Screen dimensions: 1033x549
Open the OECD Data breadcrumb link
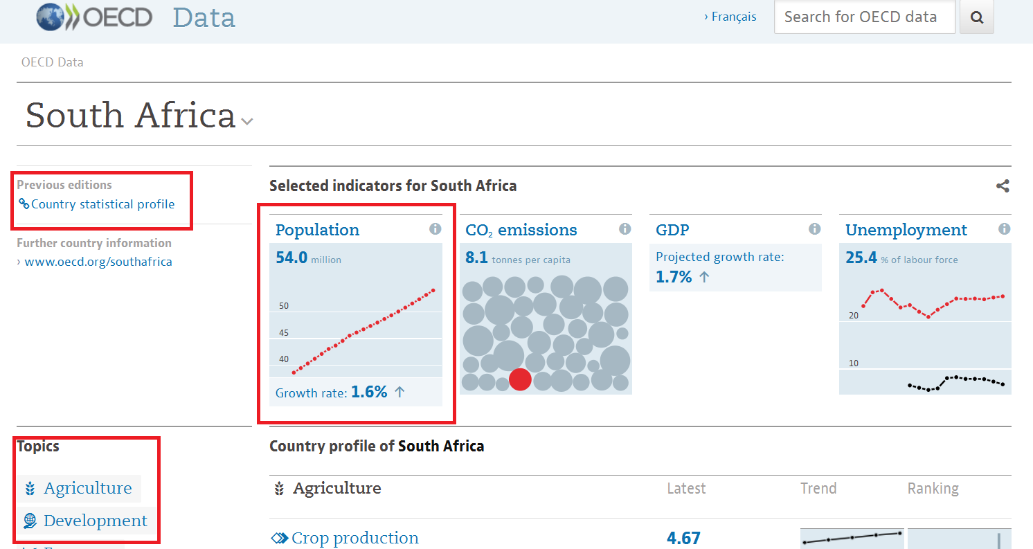(53, 62)
